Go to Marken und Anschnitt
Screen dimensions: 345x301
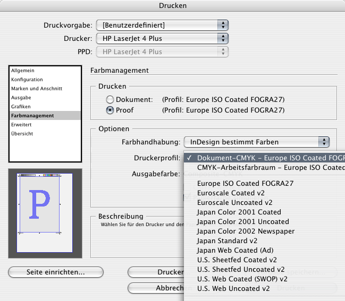(37, 89)
